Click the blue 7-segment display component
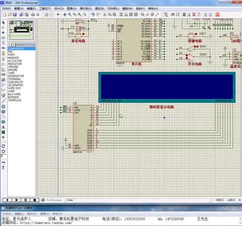Image resolution: width=242 pixels, height=226 pixels. click(x=167, y=87)
